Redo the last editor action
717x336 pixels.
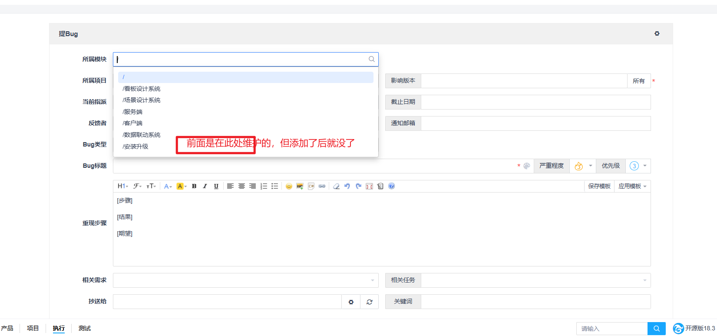pos(358,186)
